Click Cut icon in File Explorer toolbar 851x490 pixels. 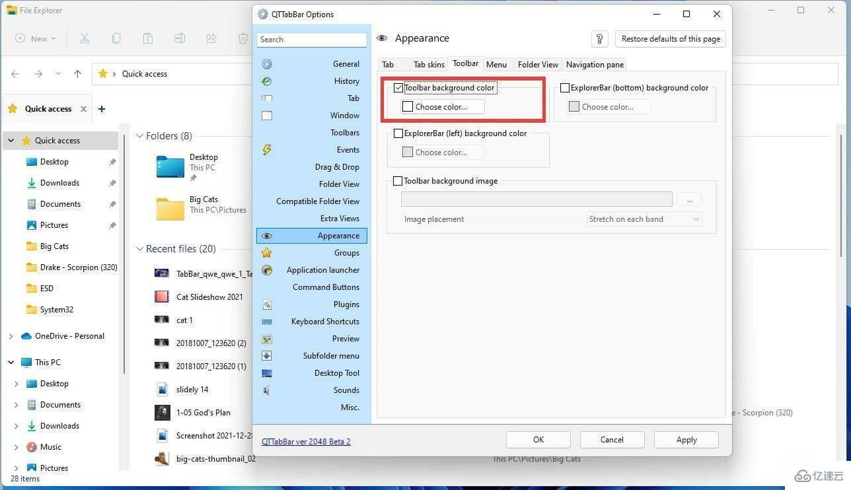tap(85, 38)
